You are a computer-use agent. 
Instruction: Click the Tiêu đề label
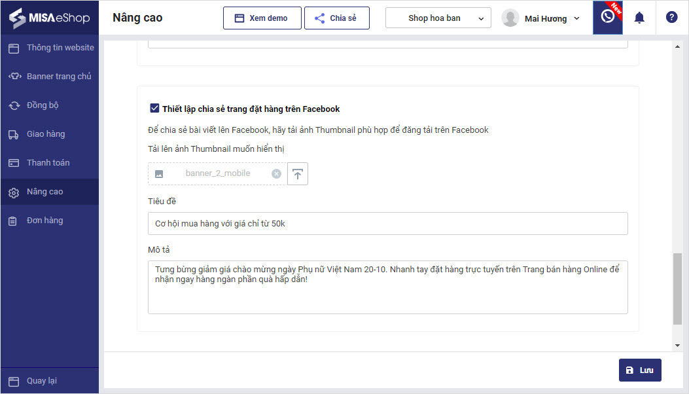tap(162, 201)
